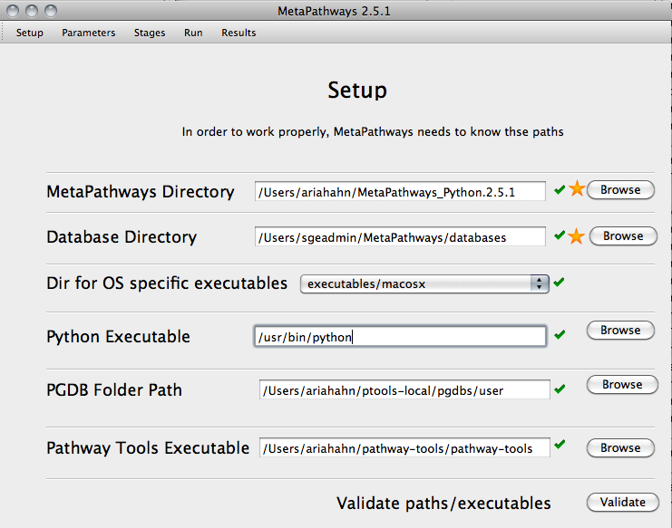
Task: Click the PGDB Folder Path field
Action: (x=404, y=389)
